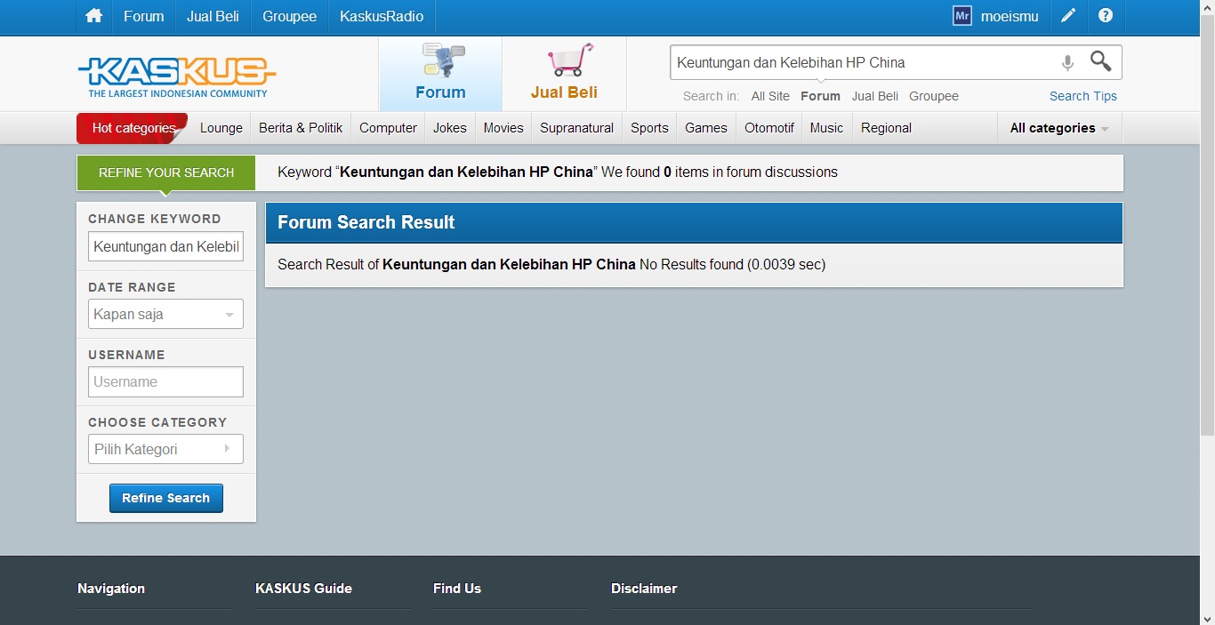Screen dimensions: 1215x625
Task: Open Jual Beli in the top navigation bar
Action: point(213,16)
